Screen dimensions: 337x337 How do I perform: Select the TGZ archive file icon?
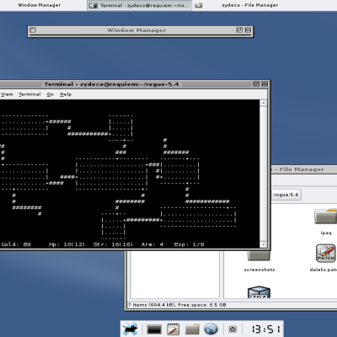(259, 292)
